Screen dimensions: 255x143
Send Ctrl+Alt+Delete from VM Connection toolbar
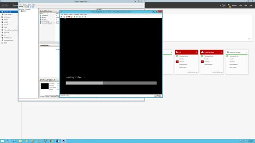click(61, 17)
